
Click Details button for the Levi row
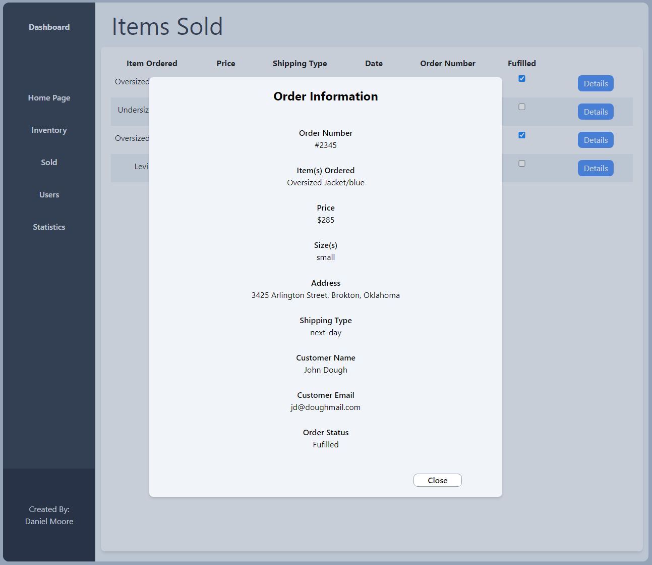[x=596, y=169]
